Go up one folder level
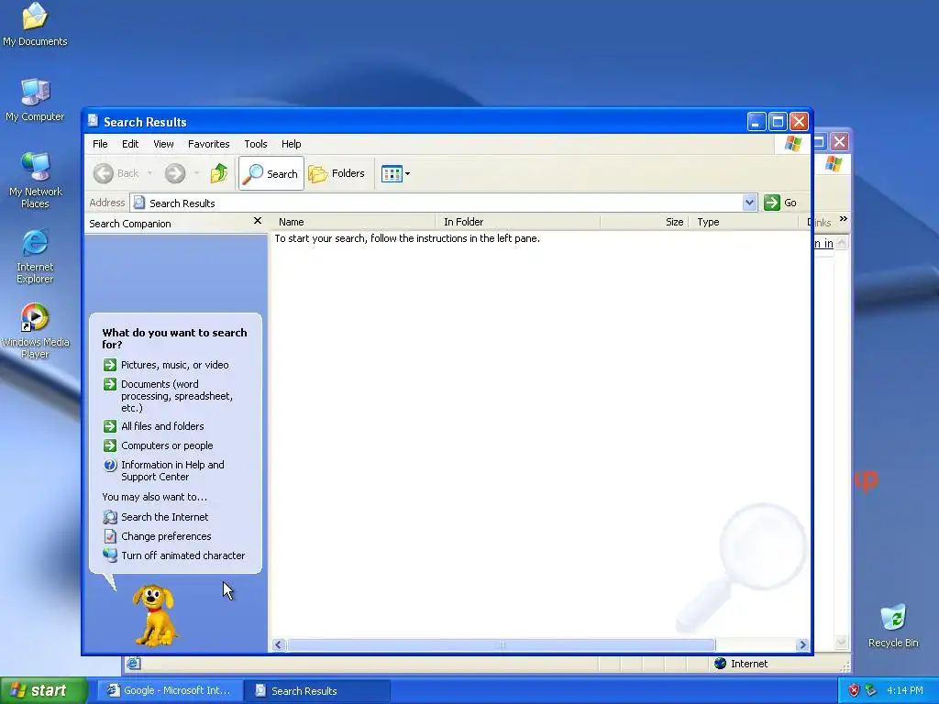Screen dimensions: 939x704 pos(219,173)
